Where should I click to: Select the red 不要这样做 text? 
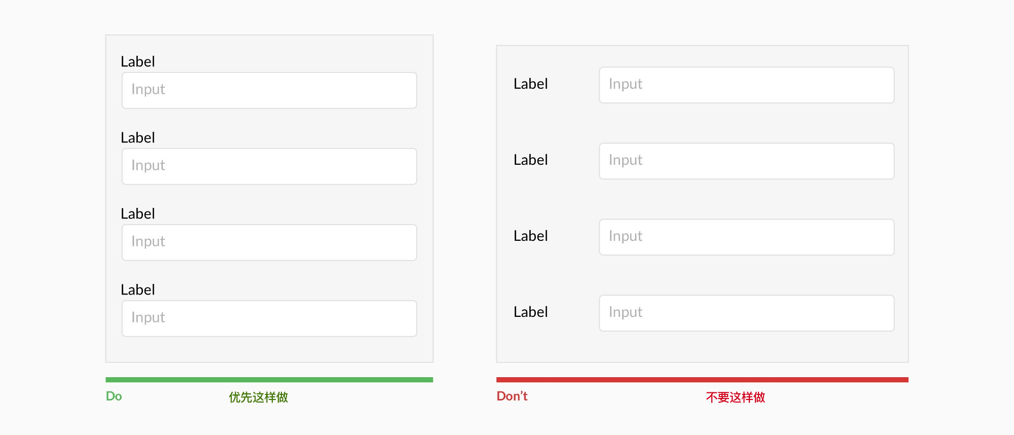736,397
